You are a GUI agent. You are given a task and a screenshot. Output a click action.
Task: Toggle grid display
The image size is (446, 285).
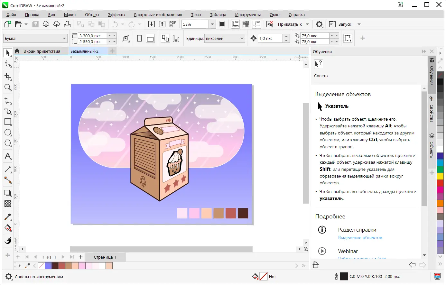[246, 24]
